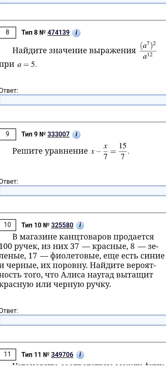Screen dimensions: 166x370
Task: Open the 325580 problem link
Action: pos(62,225)
